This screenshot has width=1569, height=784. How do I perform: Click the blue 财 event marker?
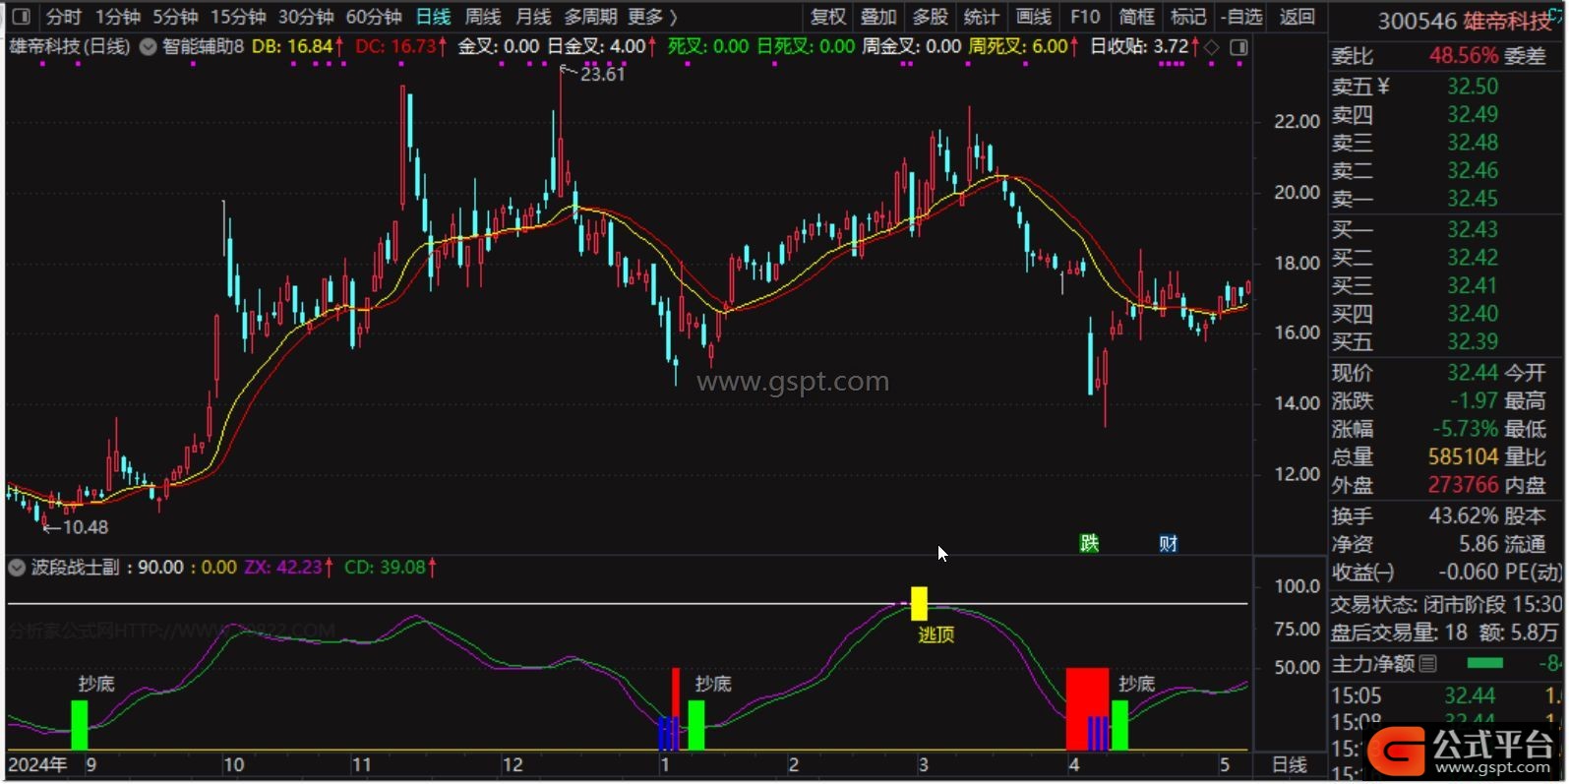1168,543
